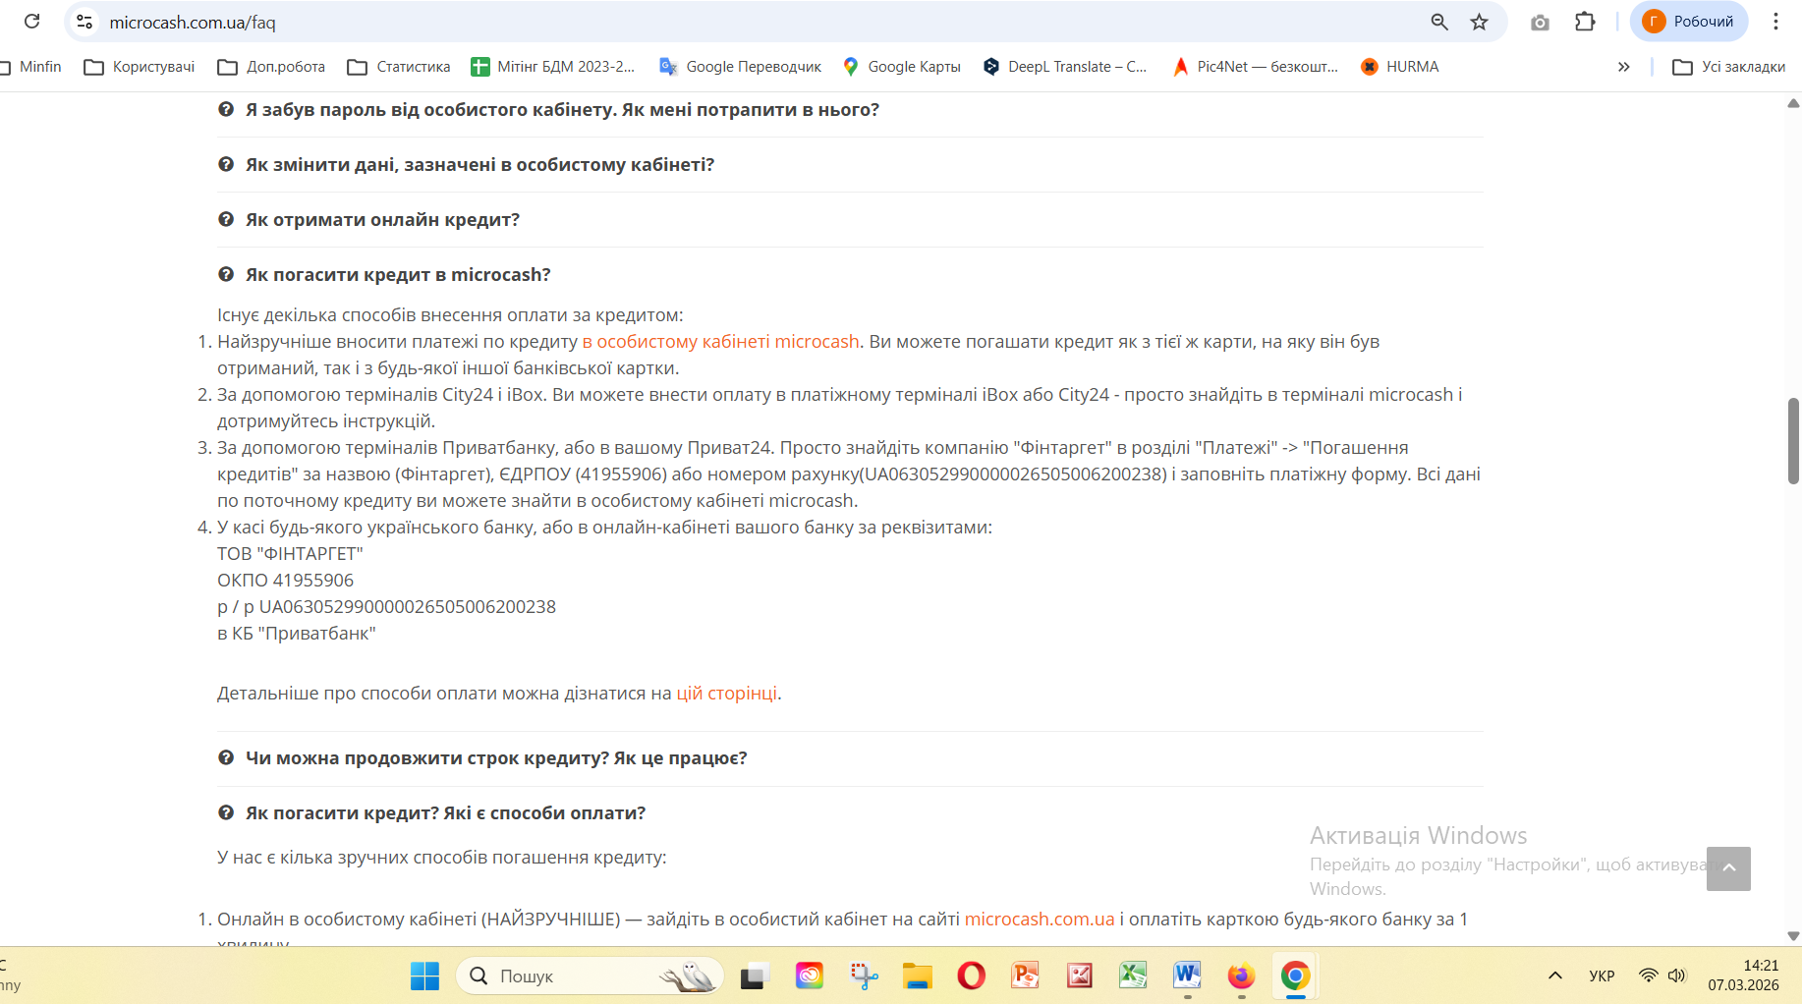
Task: Open the Статистика bookmarks folder
Action: tap(399, 67)
